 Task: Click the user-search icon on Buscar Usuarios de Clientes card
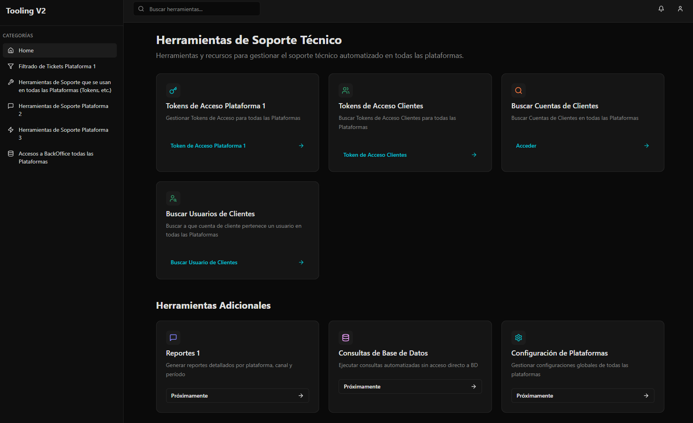[x=173, y=198]
